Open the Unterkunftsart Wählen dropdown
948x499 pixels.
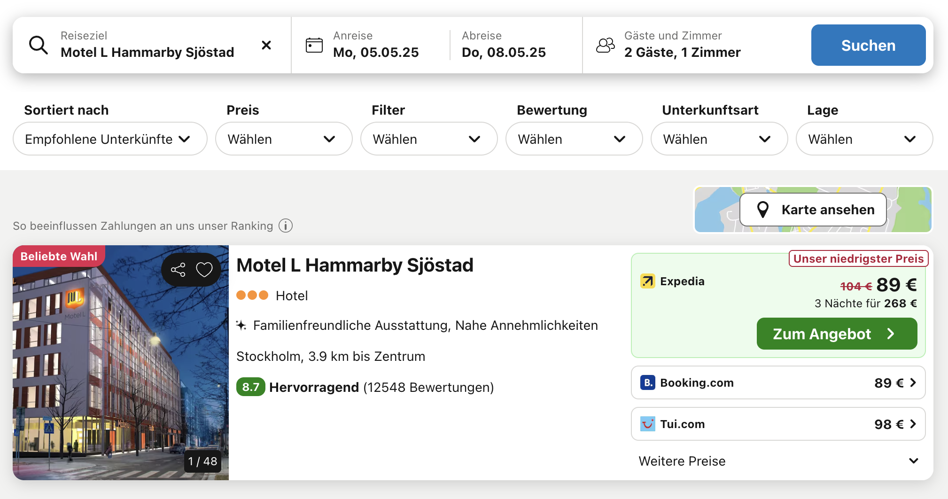(x=719, y=139)
